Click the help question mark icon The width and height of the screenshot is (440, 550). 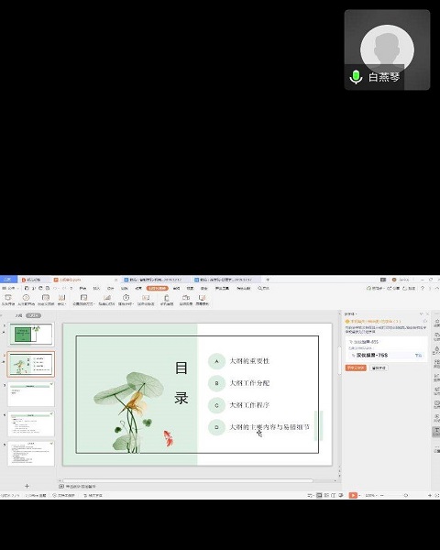(423, 288)
